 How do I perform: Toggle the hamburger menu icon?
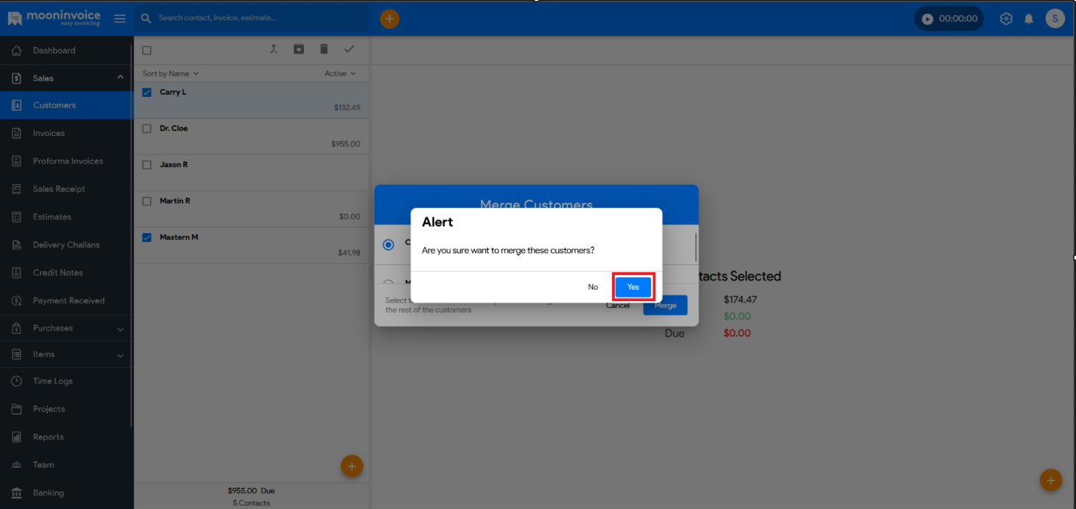120,19
